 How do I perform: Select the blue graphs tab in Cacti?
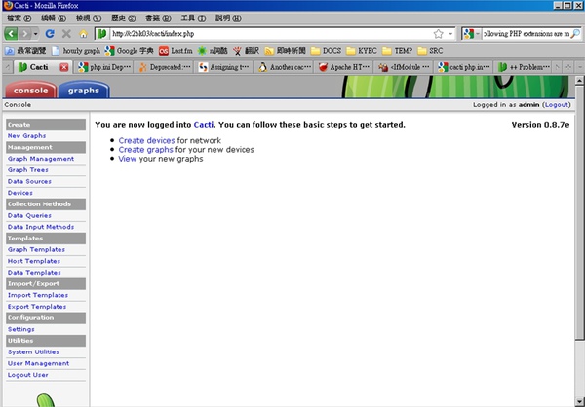(x=84, y=91)
